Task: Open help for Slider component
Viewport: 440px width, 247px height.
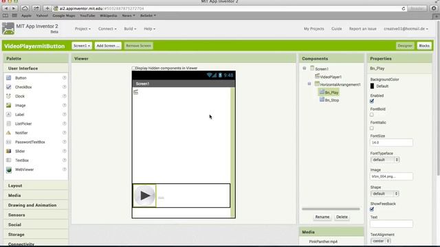Action: pyautogui.click(x=64, y=151)
